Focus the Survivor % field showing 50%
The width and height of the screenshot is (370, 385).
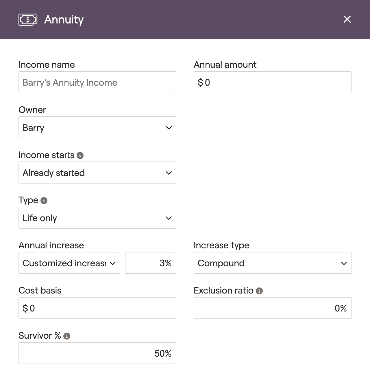click(97, 353)
